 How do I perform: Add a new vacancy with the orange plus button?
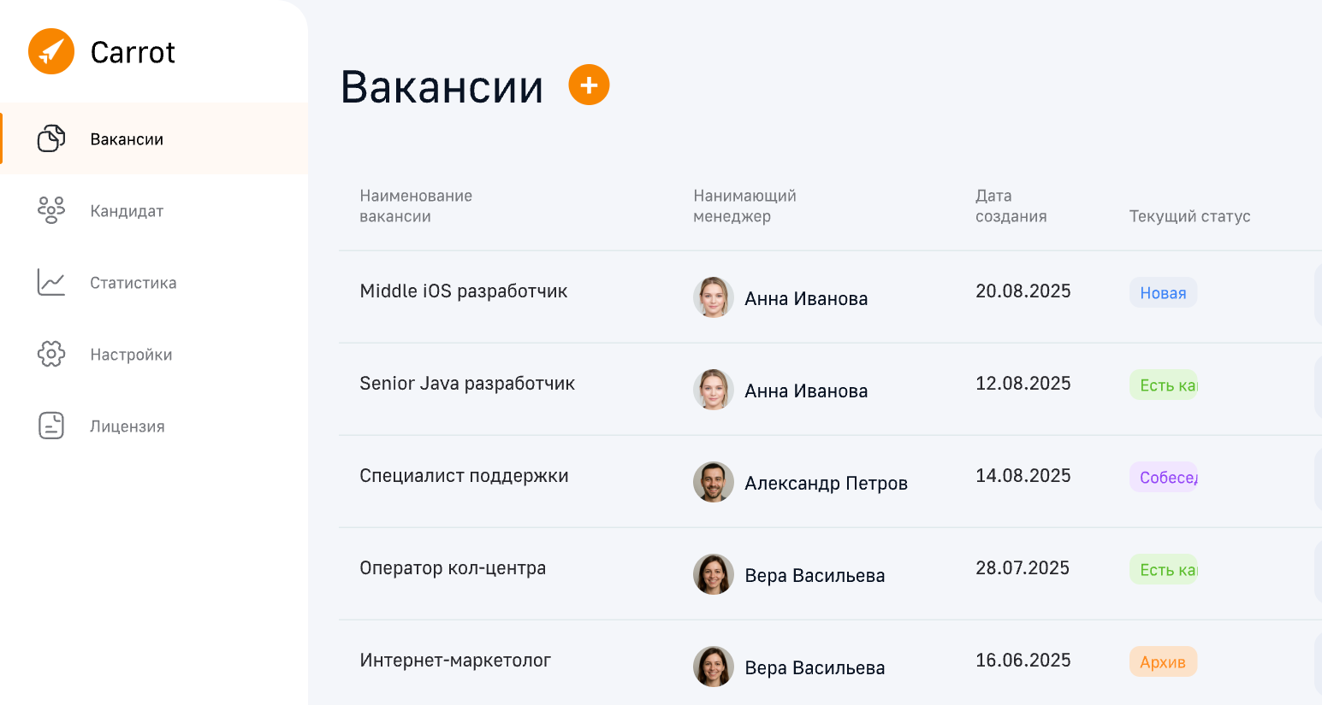(x=589, y=85)
